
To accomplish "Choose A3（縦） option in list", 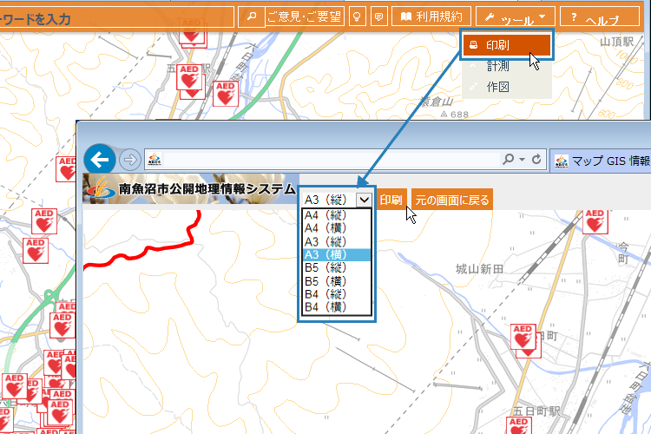I will (x=336, y=241).
